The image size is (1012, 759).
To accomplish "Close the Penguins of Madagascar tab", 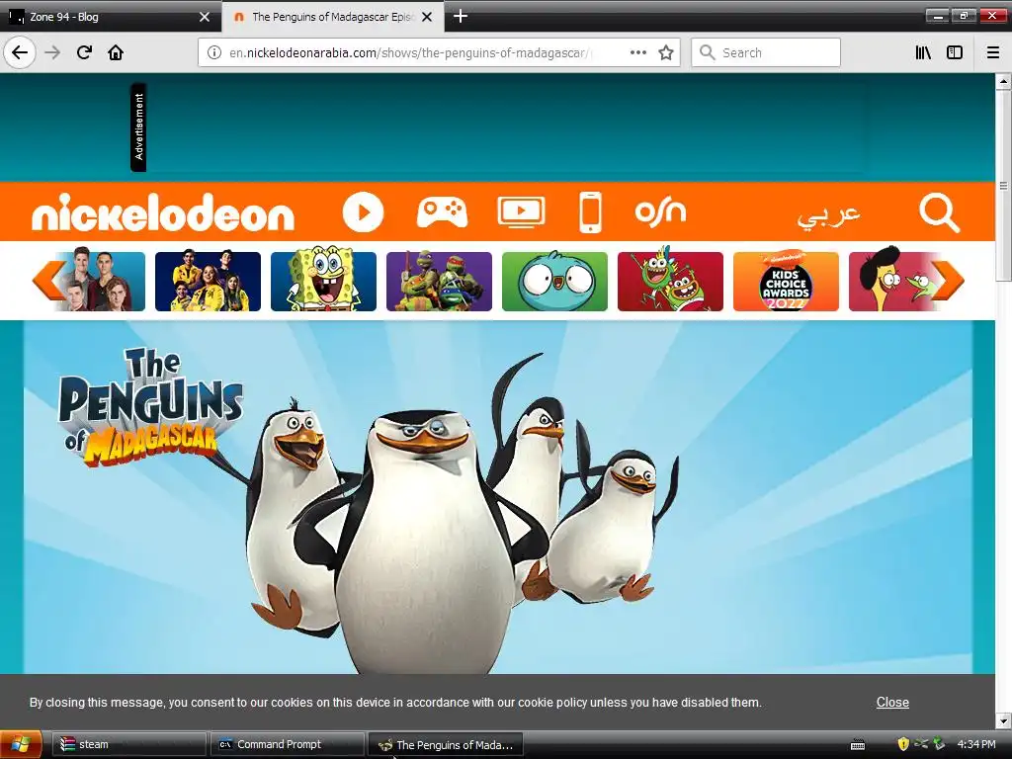I will (427, 17).
